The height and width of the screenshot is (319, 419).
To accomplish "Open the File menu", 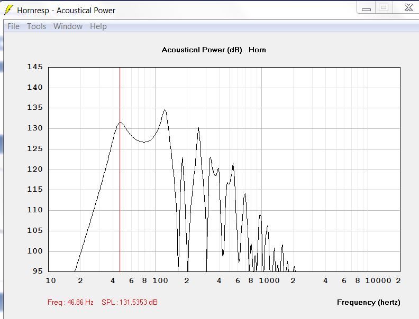I will click(x=13, y=26).
